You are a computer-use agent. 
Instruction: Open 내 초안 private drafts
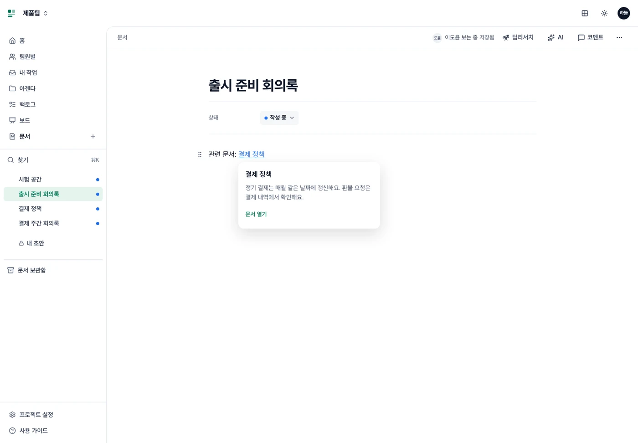[53, 243]
